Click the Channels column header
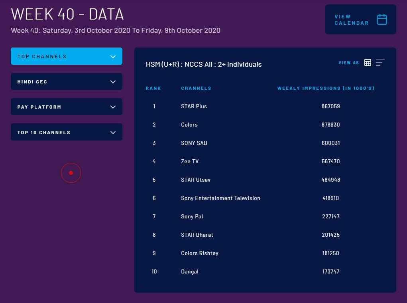Screen dimensions: 407x303 (196, 88)
